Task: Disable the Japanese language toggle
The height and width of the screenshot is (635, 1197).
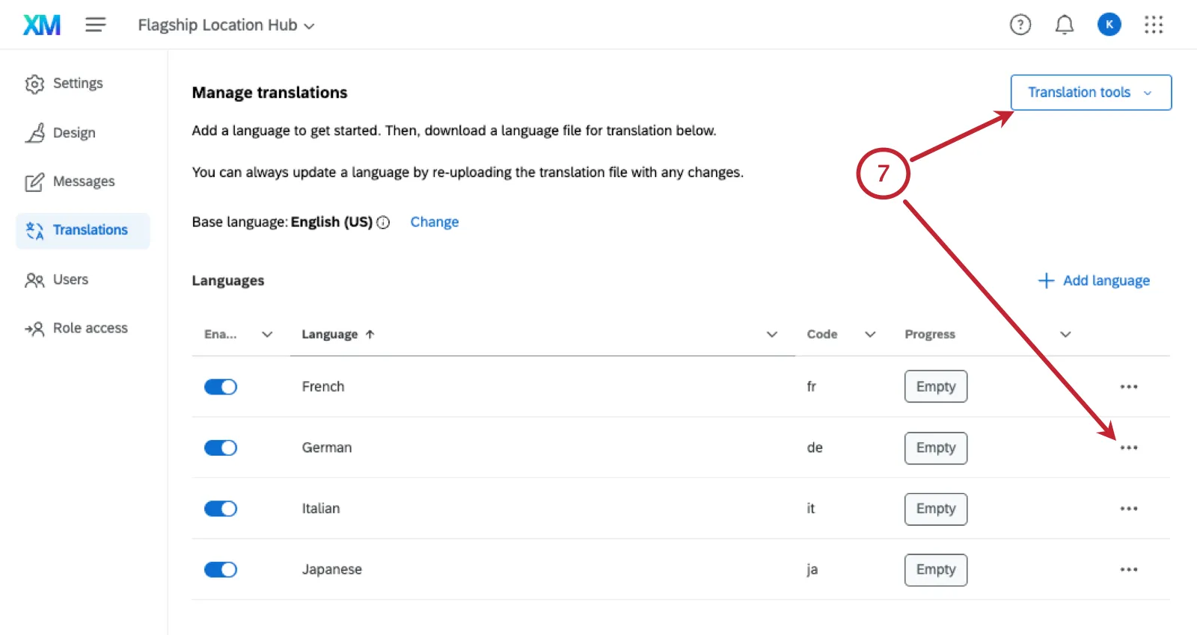Action: tap(221, 570)
